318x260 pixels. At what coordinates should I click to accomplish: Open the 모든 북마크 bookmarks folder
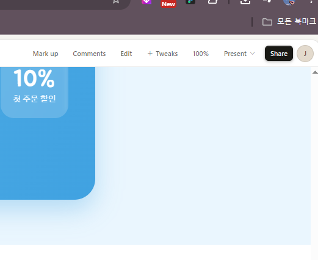(289, 21)
